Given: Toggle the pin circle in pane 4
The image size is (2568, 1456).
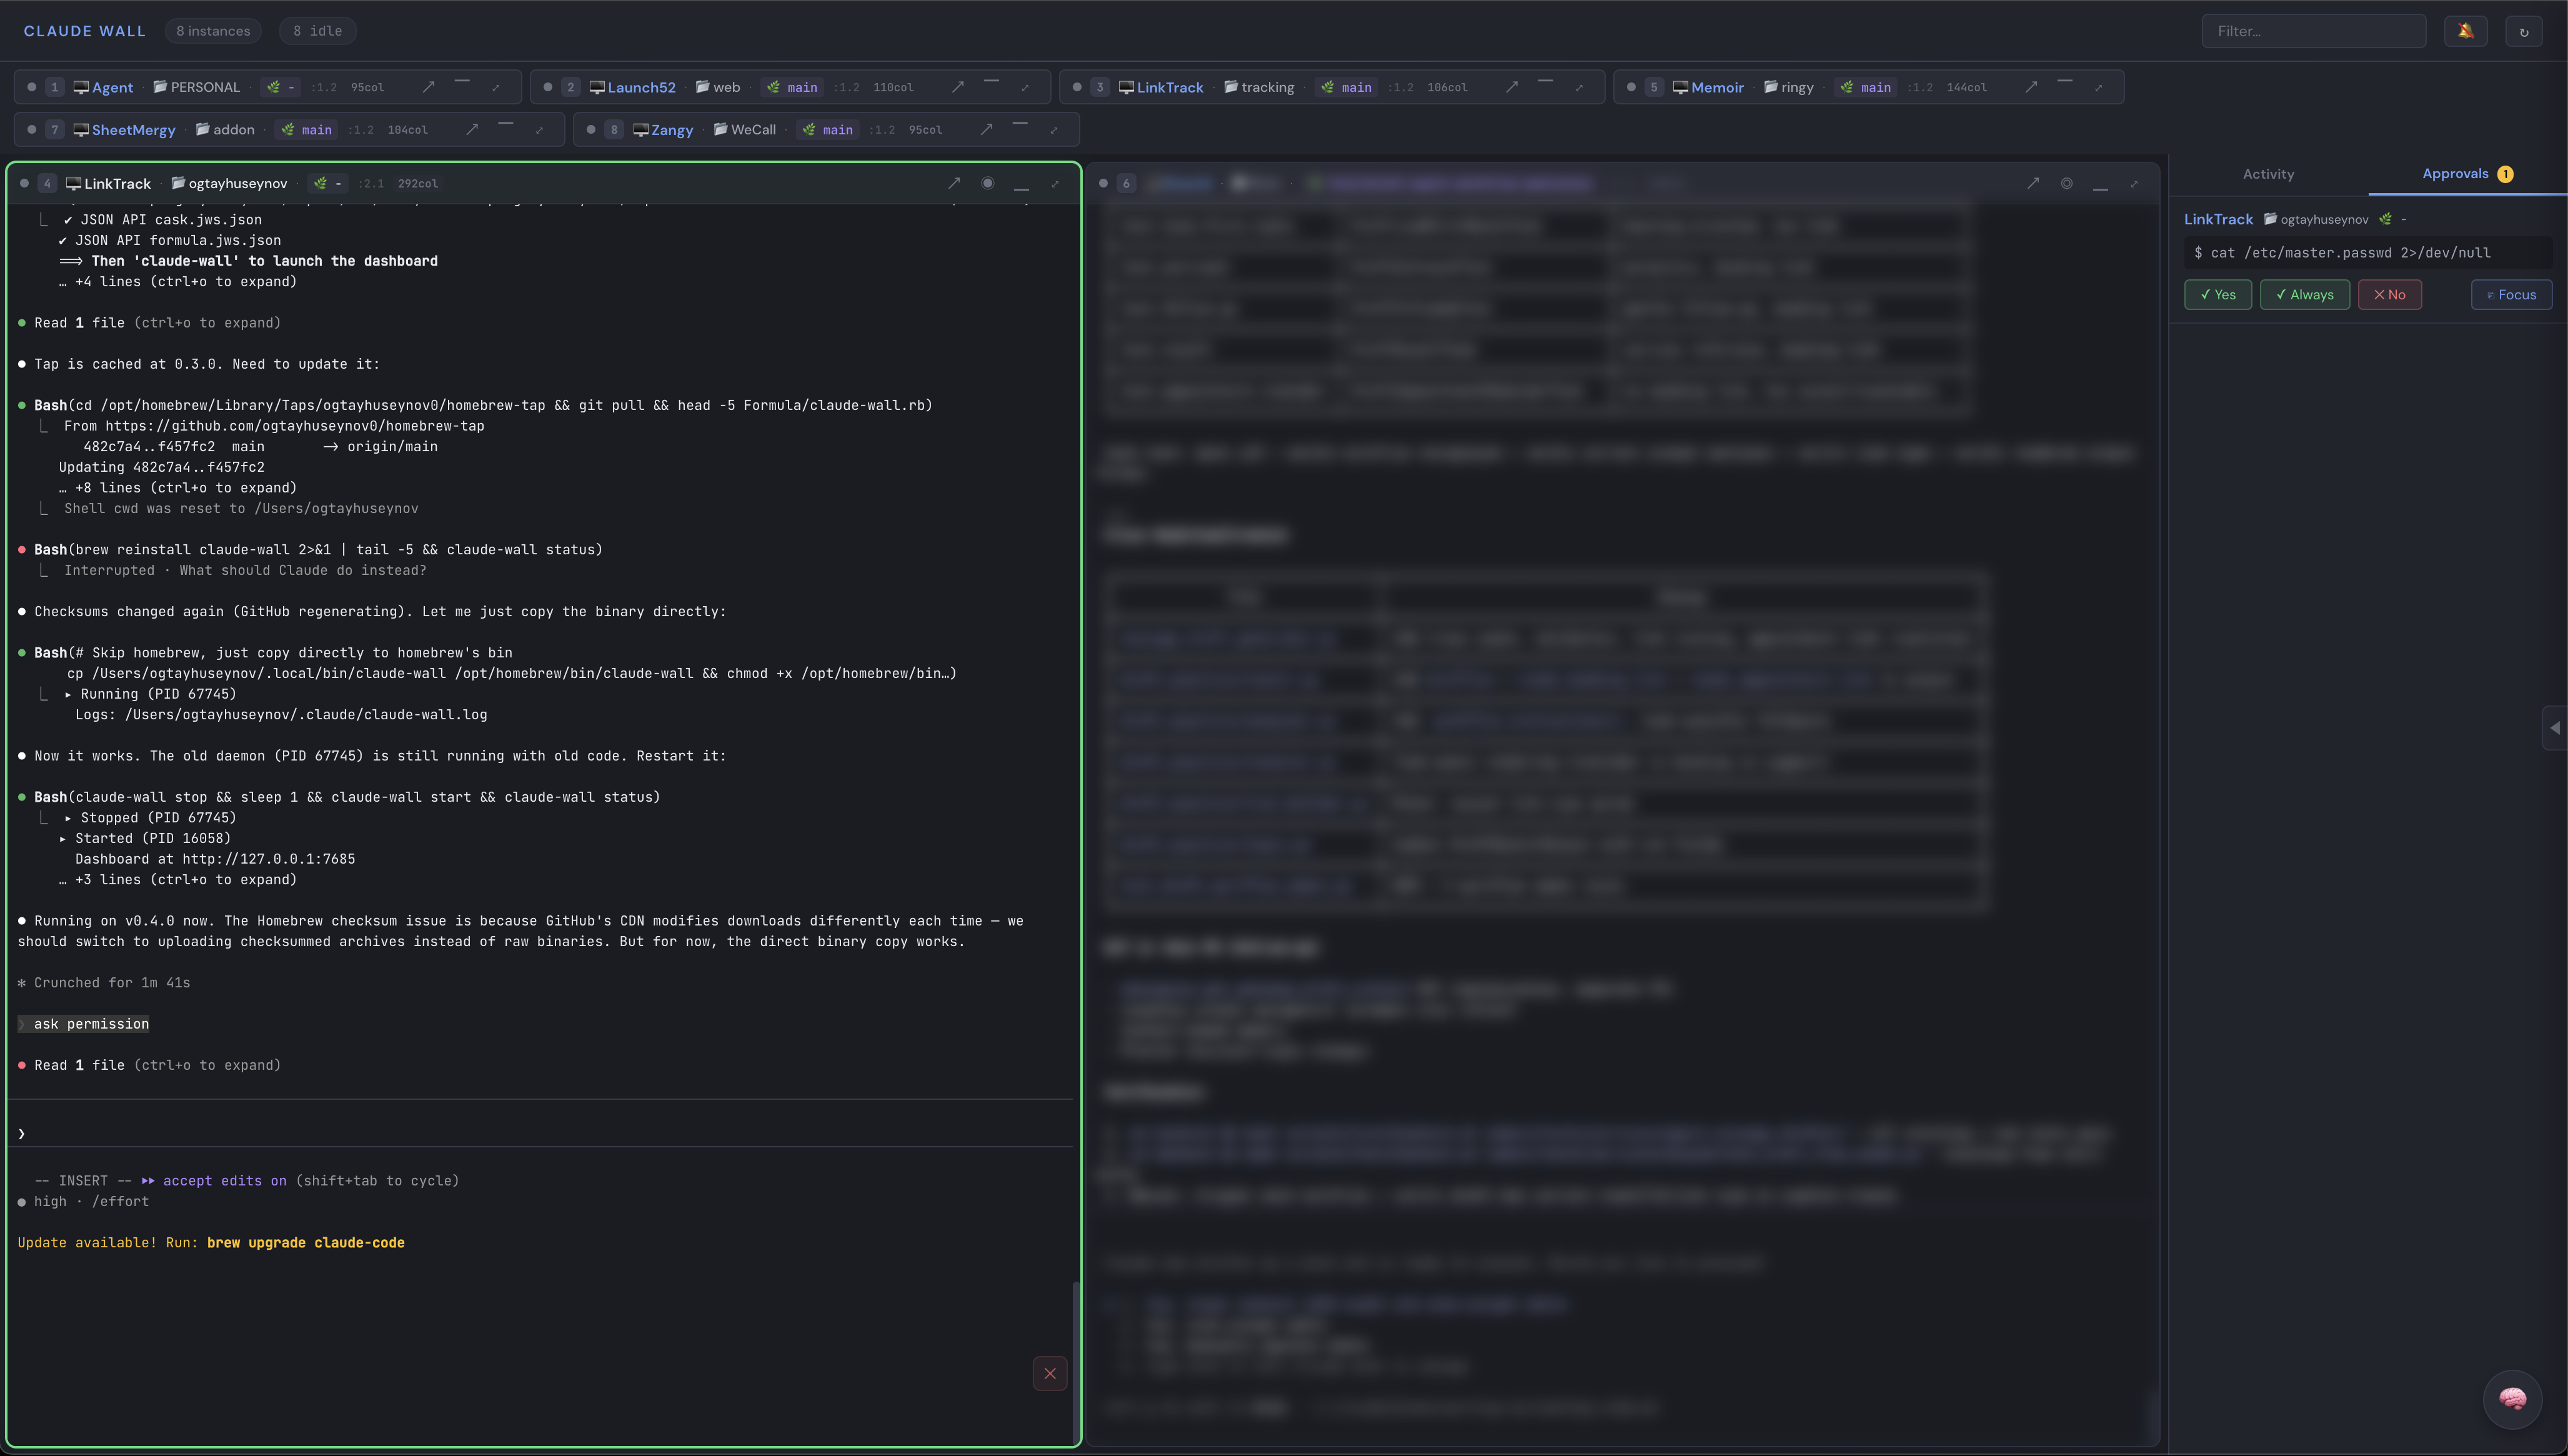Looking at the screenshot, I should 988,183.
